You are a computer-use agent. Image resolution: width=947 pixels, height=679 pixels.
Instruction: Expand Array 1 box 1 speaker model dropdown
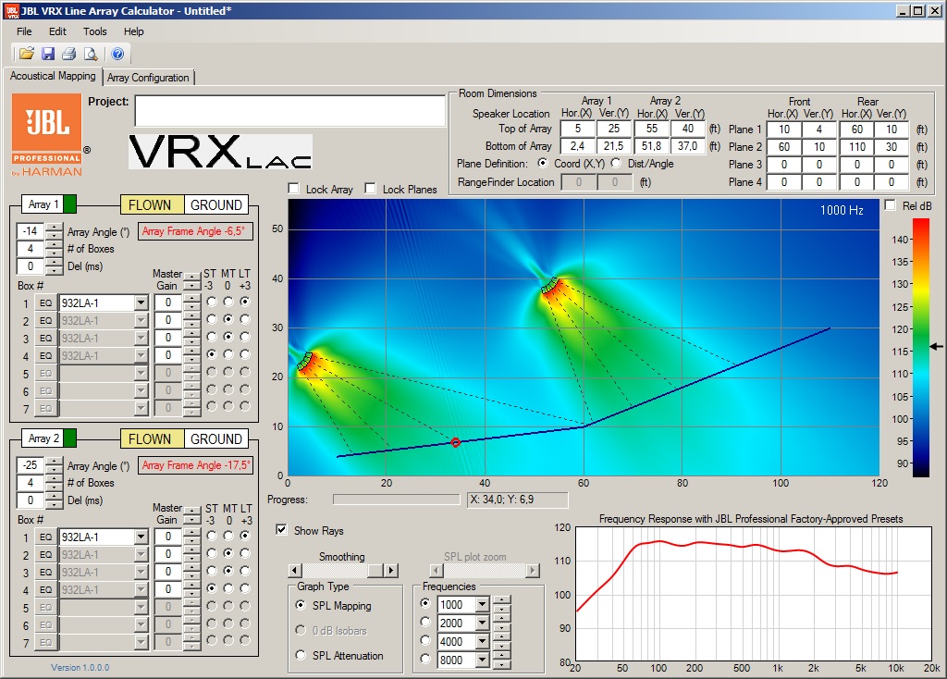[x=141, y=302]
